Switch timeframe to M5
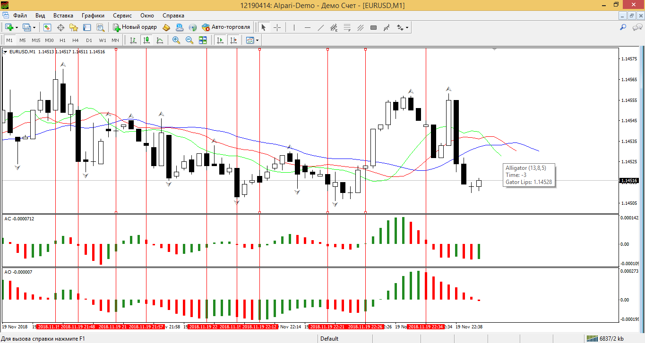Image resolution: width=645 pixels, height=343 pixels. click(x=23, y=40)
